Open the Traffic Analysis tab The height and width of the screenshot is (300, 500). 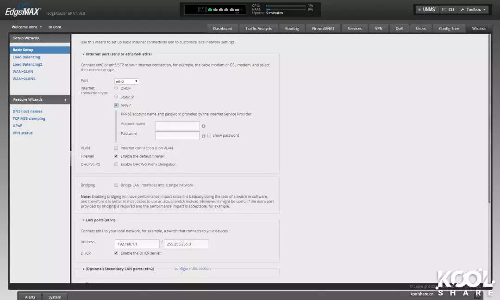(259, 29)
